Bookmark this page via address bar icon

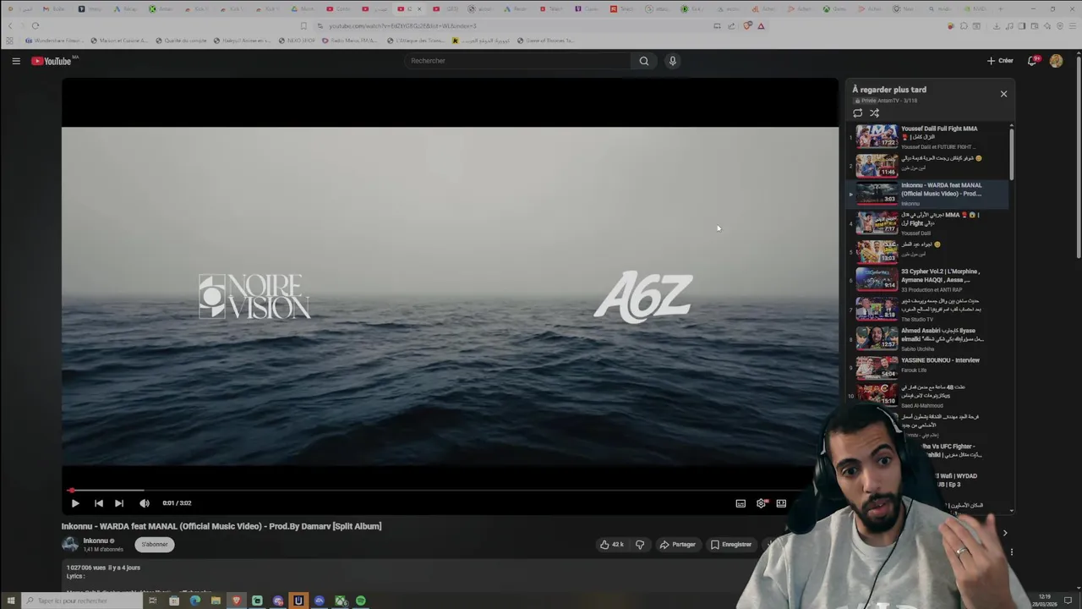pos(303,26)
